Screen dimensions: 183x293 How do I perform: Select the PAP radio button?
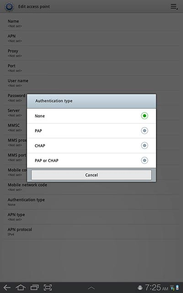point(145,130)
